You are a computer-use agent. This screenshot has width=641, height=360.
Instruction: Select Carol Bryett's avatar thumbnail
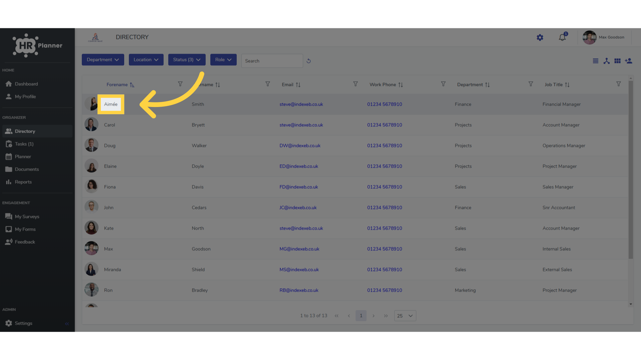(91, 125)
